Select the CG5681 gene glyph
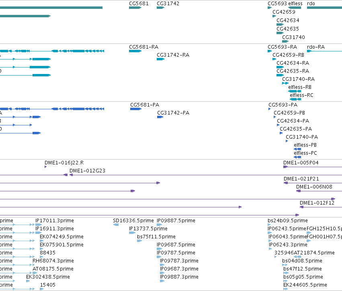 (x=135, y=8)
